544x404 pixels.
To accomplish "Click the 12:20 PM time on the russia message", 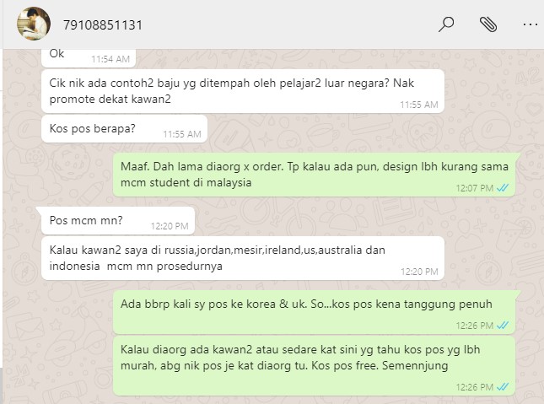I will [419, 272].
